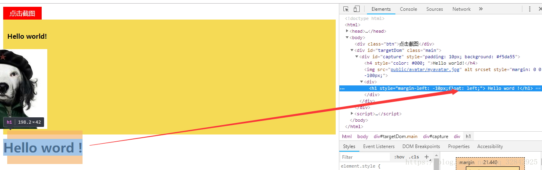Toggle the :hov element state panel
Viewport: 542px width, 170px height.
(399, 157)
